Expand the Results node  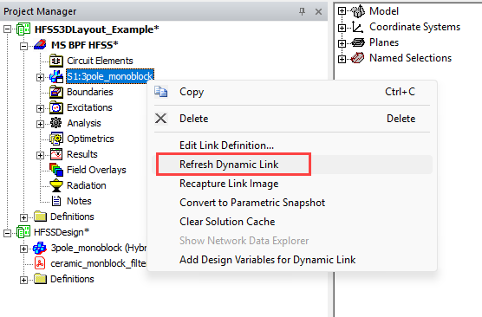point(40,155)
